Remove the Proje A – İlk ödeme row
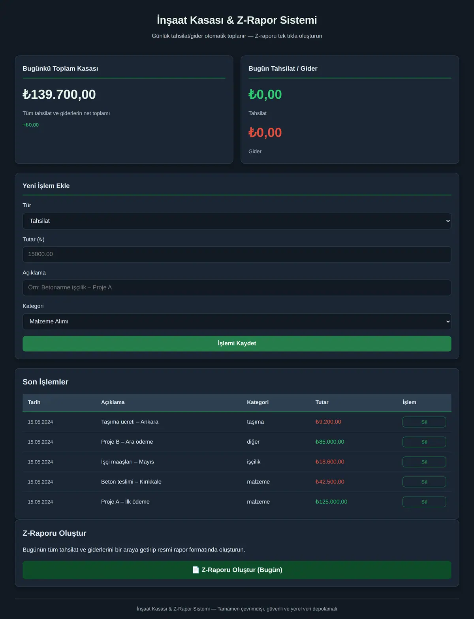This screenshot has height=619, width=474. (424, 502)
